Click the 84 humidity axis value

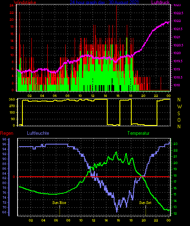[4, 173]
